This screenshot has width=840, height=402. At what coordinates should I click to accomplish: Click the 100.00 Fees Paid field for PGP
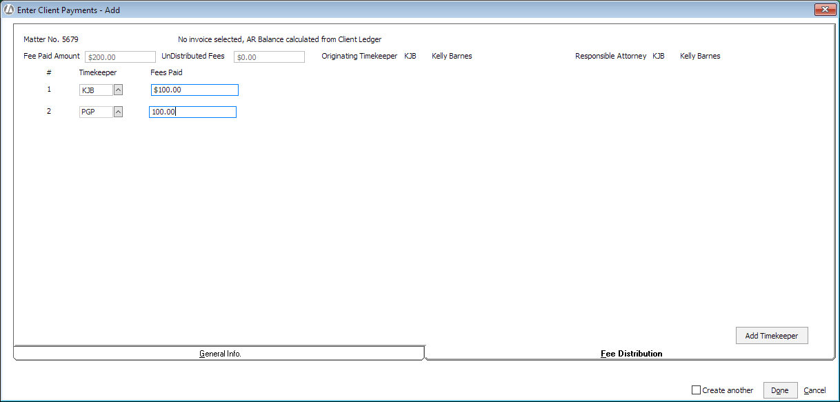click(192, 111)
